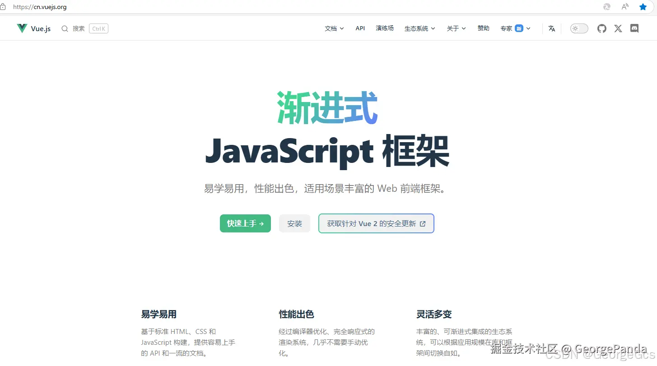Click the search magnifier icon

65,28
